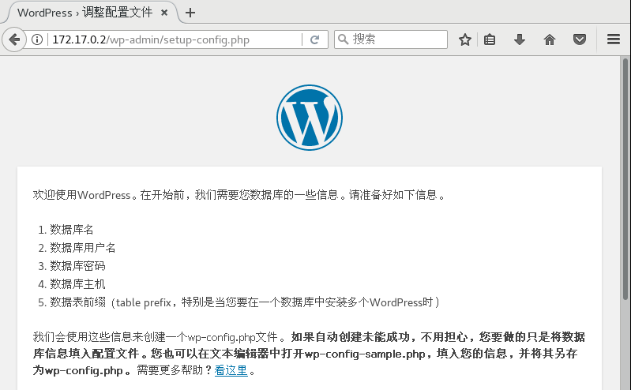Go to the Firefox home page
The width and height of the screenshot is (631, 390).
coord(550,39)
